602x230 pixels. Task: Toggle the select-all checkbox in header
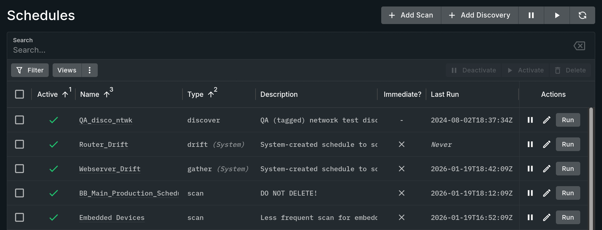click(19, 94)
